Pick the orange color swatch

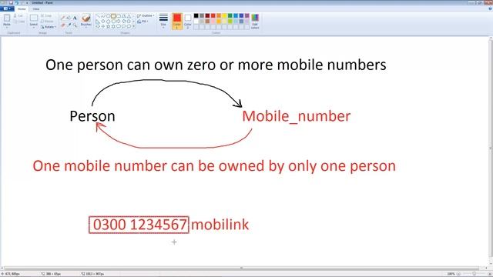tap(219, 15)
